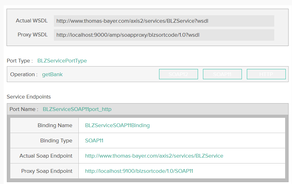Click the Actual WSDL URL field
The height and width of the screenshot is (184, 292).
[x=164, y=21]
